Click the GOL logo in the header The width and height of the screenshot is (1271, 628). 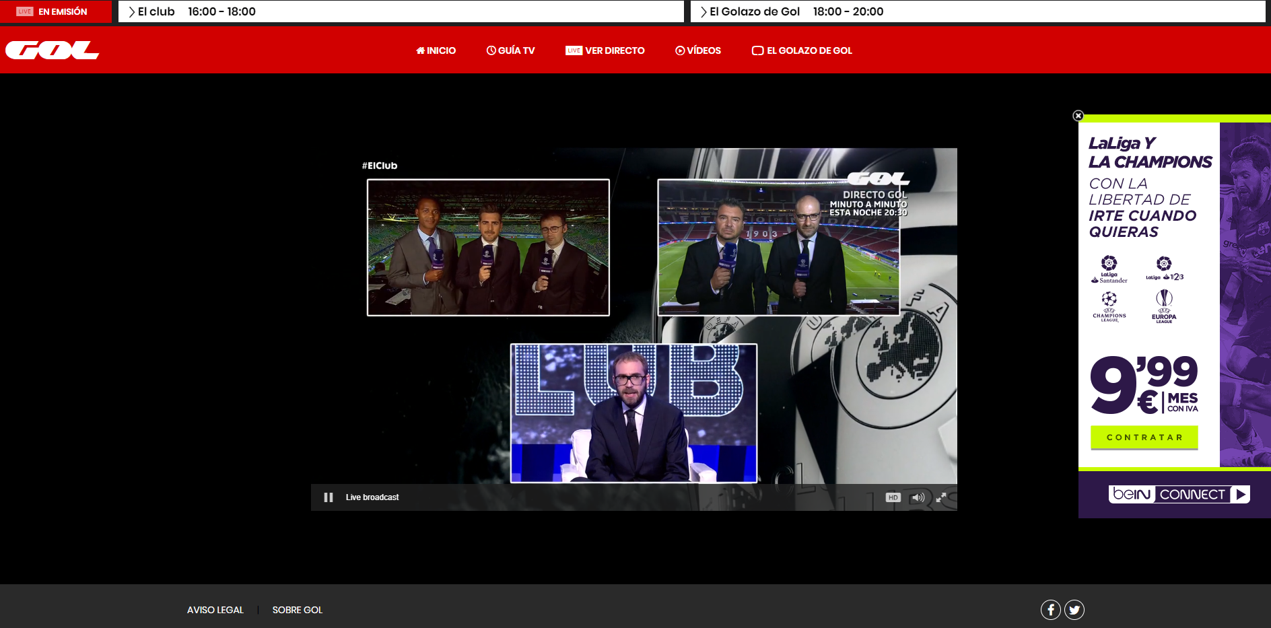(x=53, y=50)
